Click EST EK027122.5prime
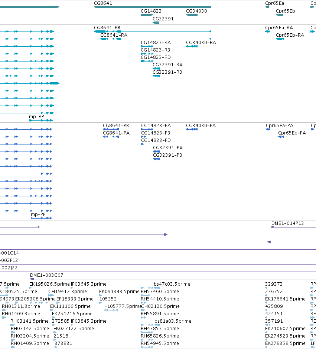Image resolution: width=316 pixels, height=349 pixels. pyautogui.click(x=55, y=332)
